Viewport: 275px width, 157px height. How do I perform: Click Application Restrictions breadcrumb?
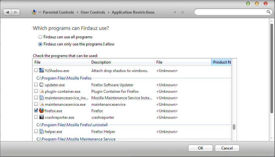tap(133, 12)
